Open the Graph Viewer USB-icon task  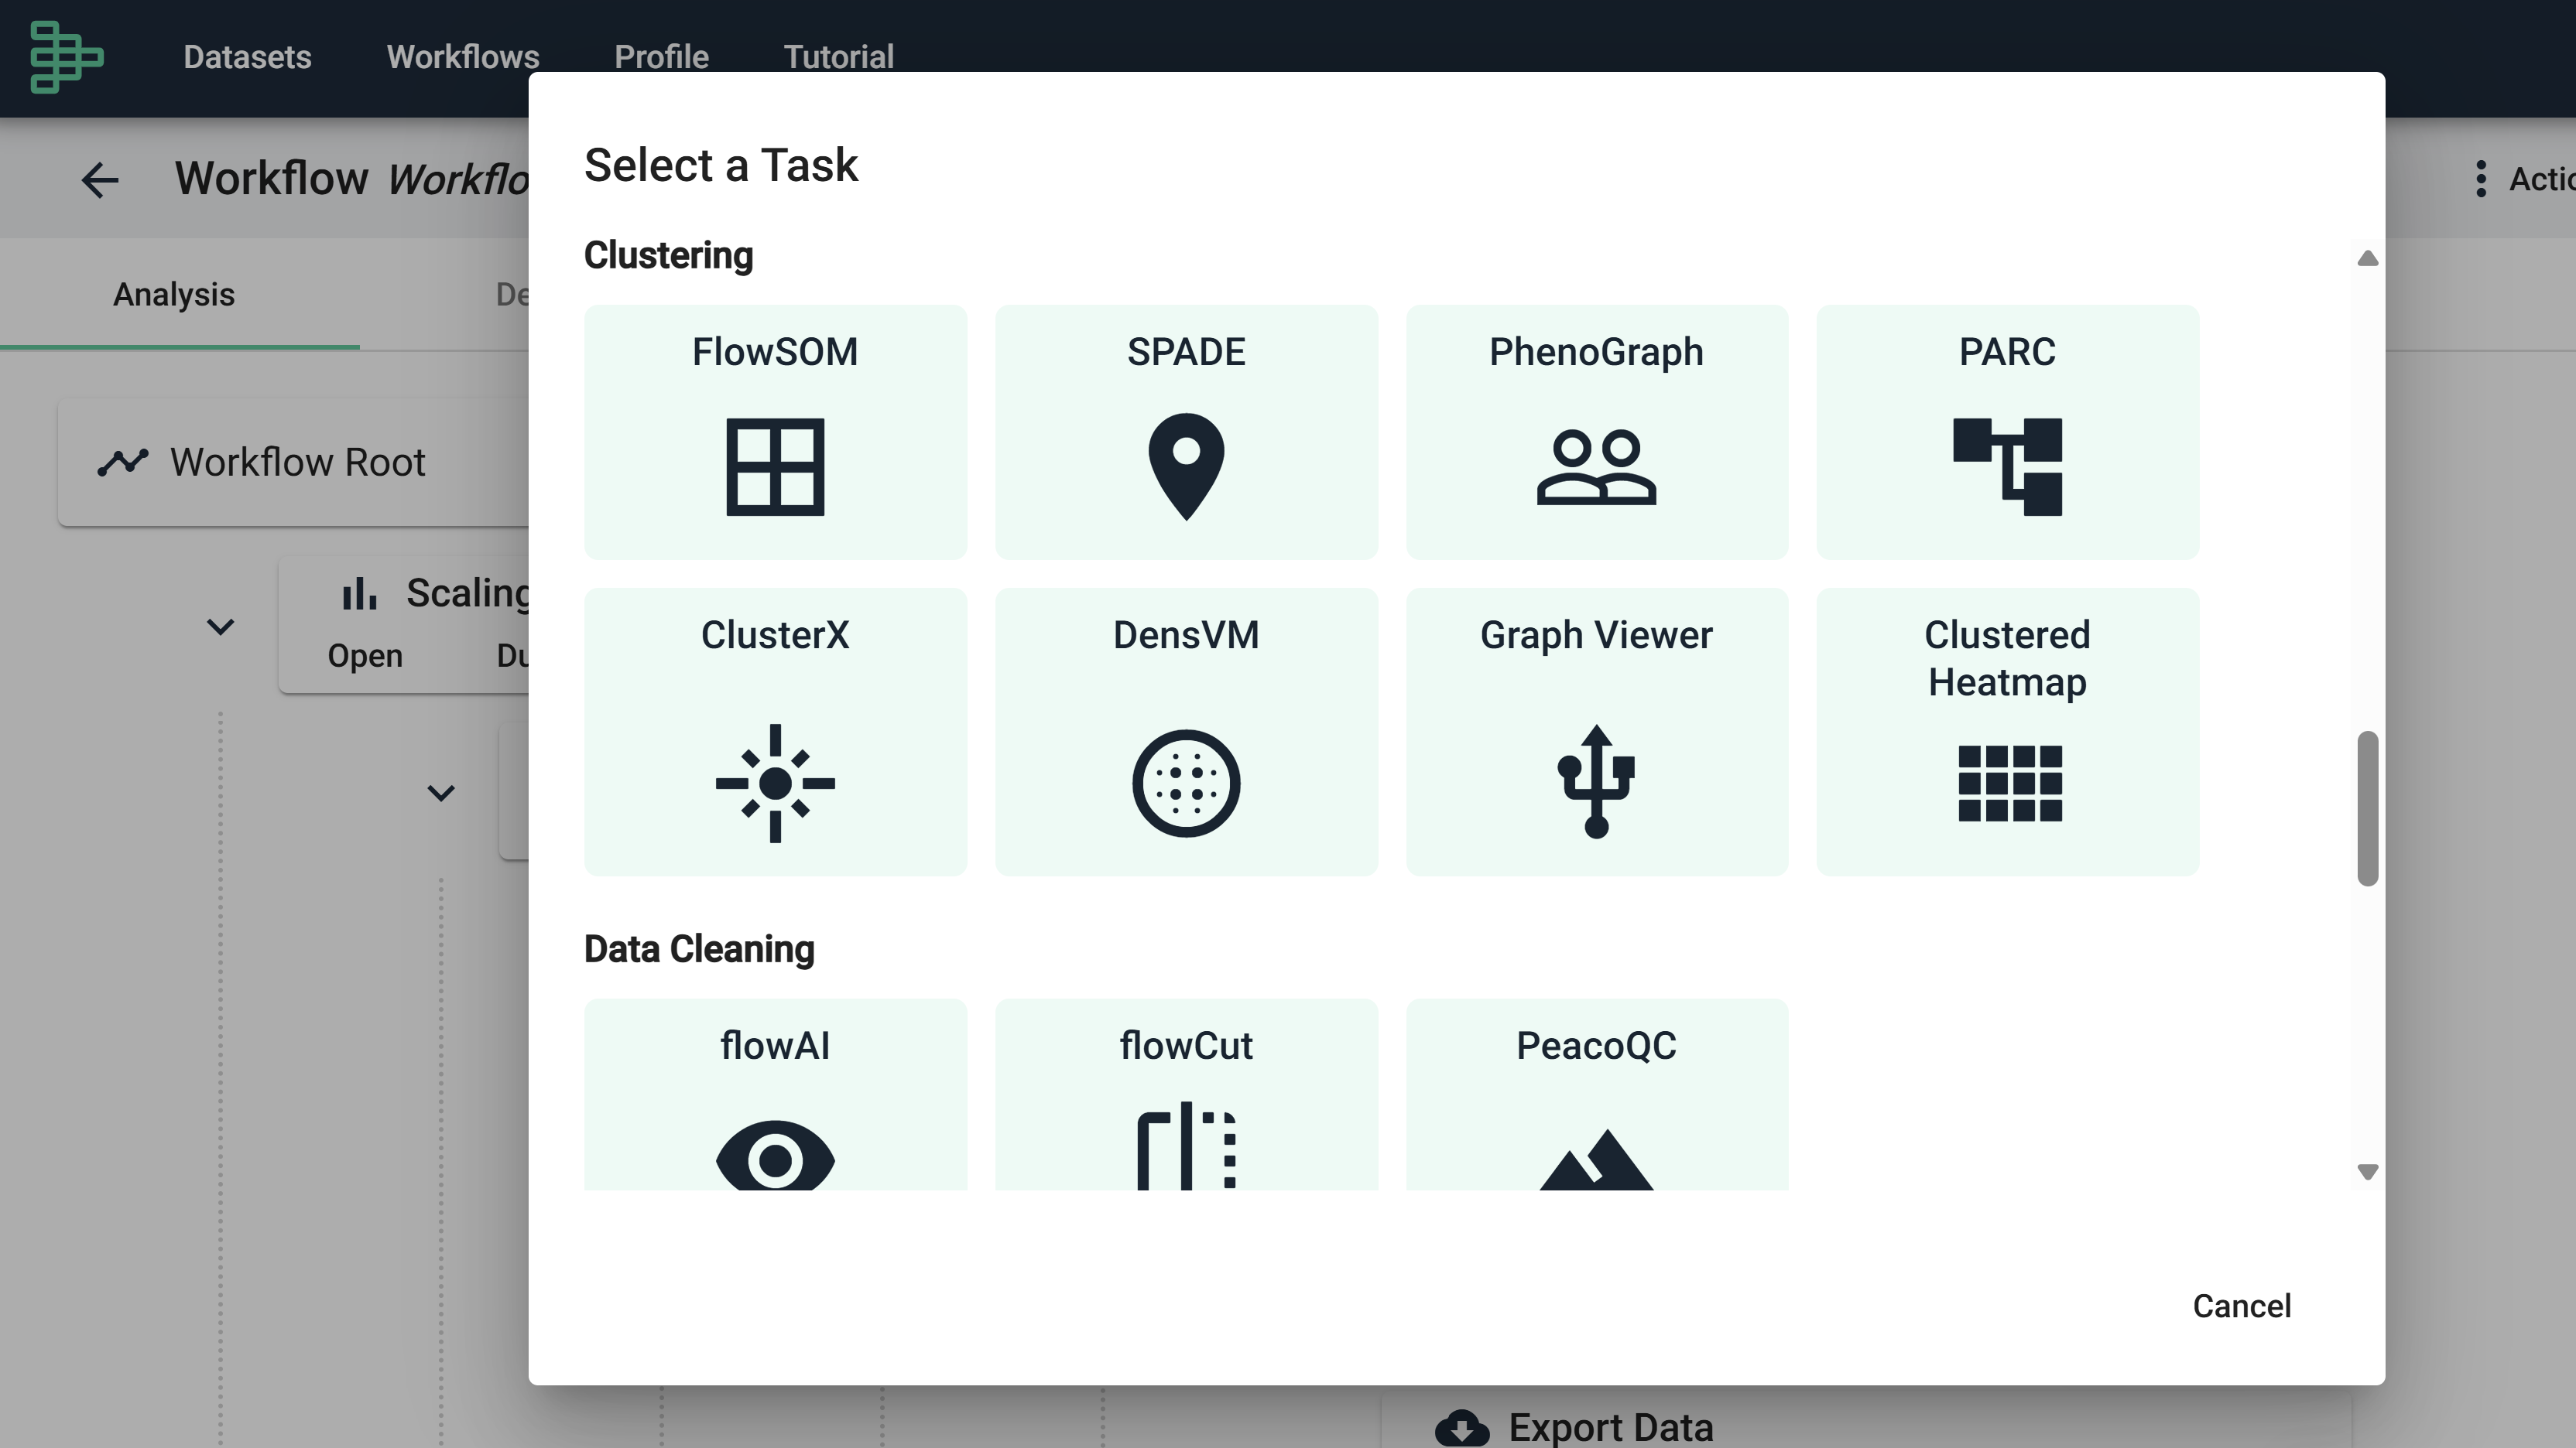pyautogui.click(x=1596, y=732)
